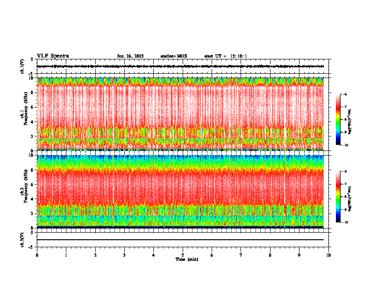This screenshot has height=286, width=370.
Task: Click the "station=MOS" header label
Action: point(174,56)
